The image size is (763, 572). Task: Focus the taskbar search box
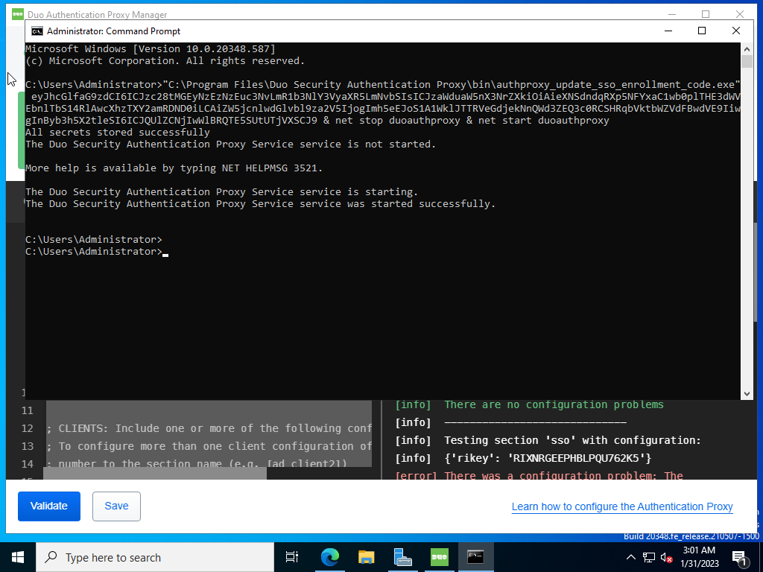coord(155,557)
